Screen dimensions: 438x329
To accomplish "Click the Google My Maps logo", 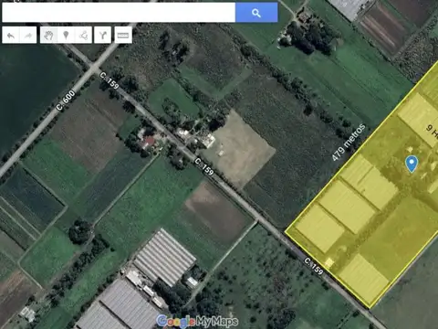I will coord(197,321).
